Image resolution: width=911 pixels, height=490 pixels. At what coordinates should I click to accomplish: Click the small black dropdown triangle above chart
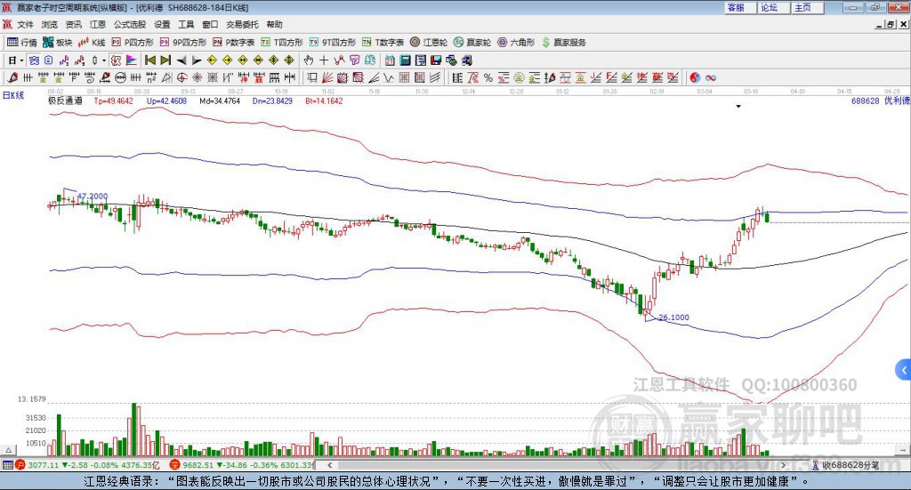pos(738,107)
